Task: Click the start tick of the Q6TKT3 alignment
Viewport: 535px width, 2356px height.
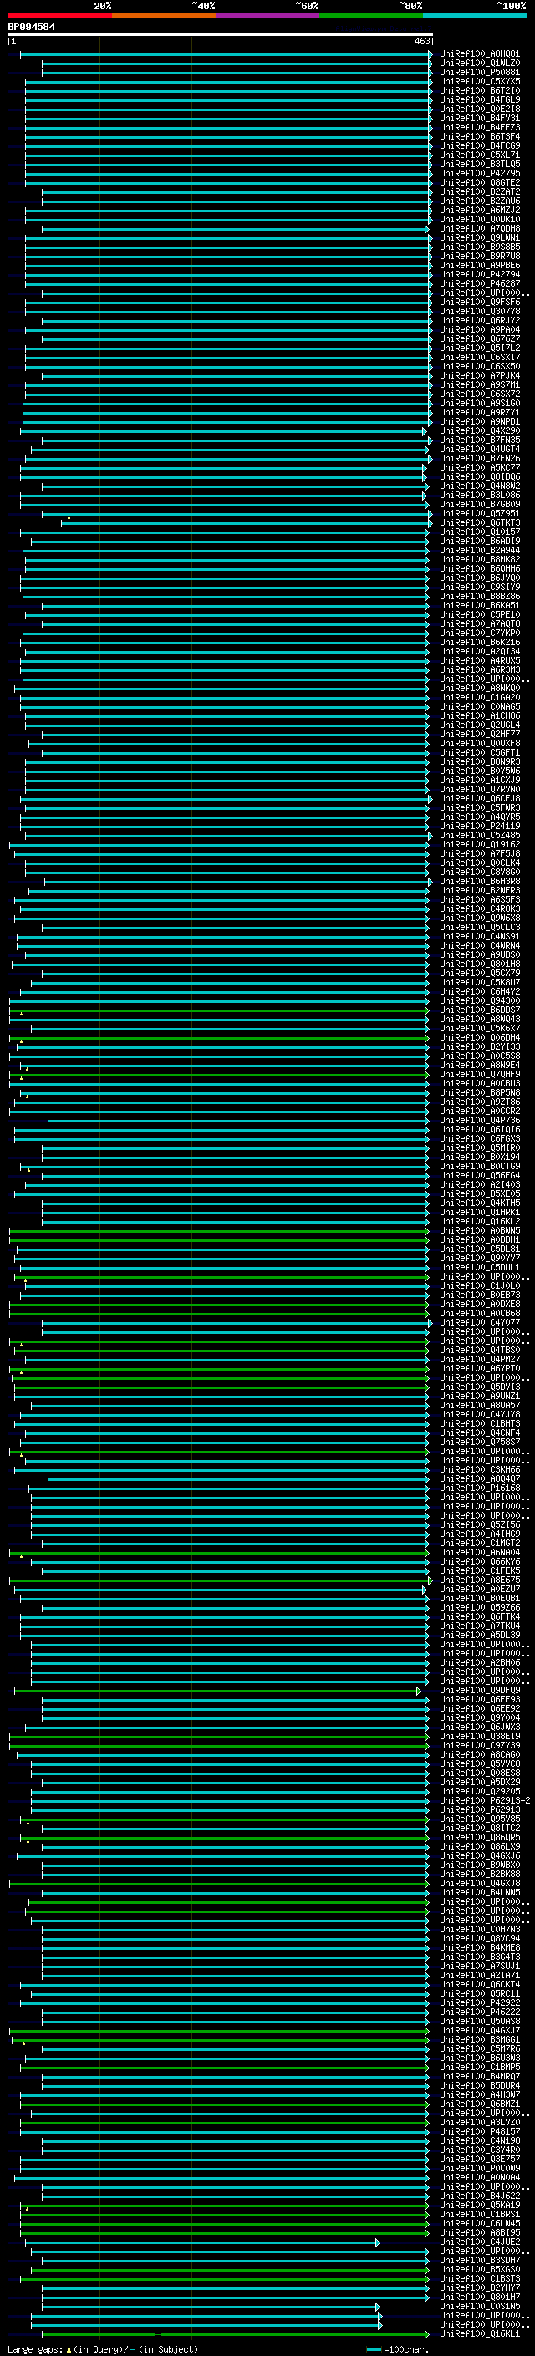Action: (61, 523)
